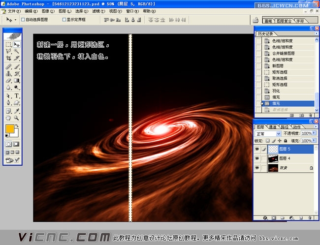Select the Notes tool
The height and width of the screenshot is (245, 320).
coord(8,111)
